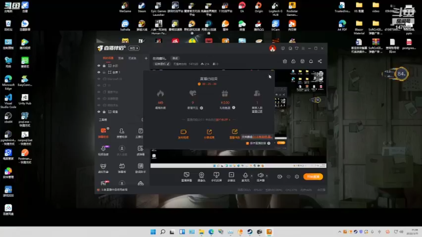Click the record video icon beside settings
This screenshot has height=237, width=422.
point(280,176)
